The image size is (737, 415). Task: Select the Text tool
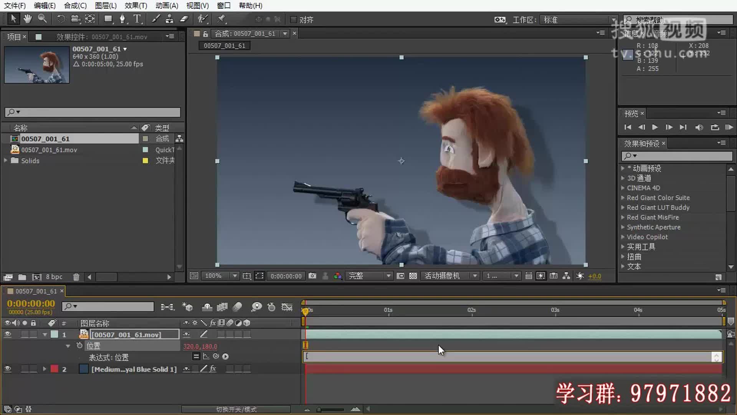137,18
